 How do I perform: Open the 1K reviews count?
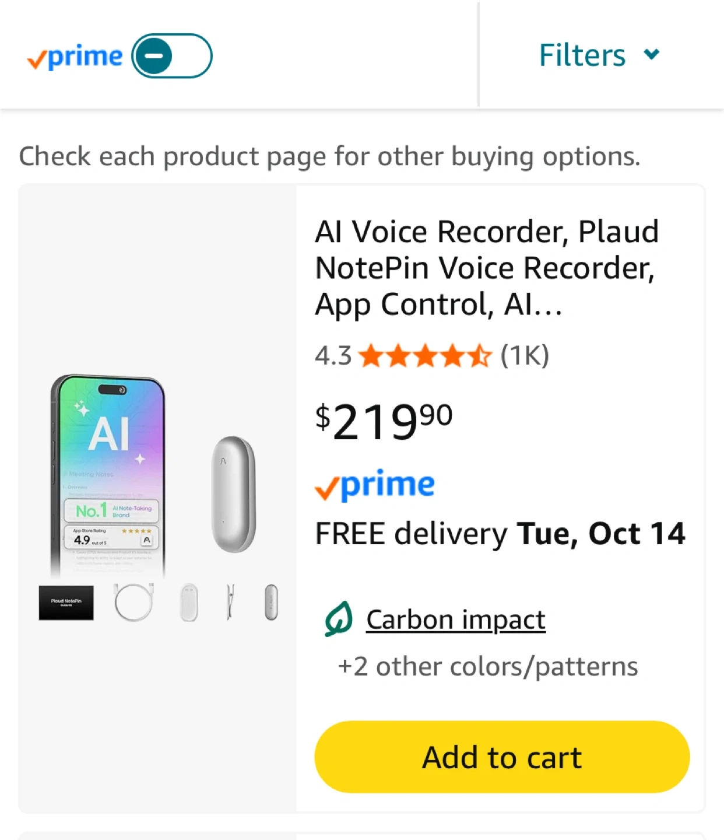click(525, 355)
